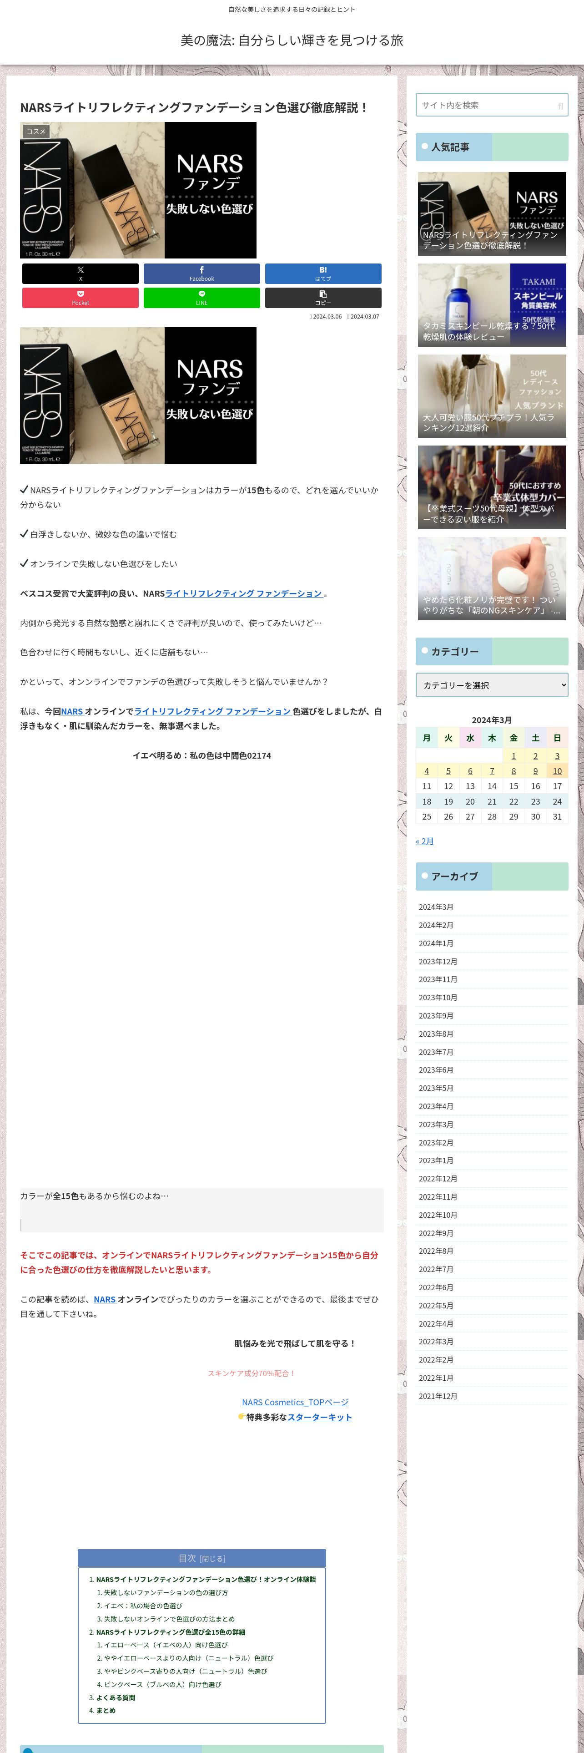Jump to TOC item 失敗しないオンラインで色選びの方法まとめ
Screen dimensions: 584x1753
click(x=169, y=1619)
